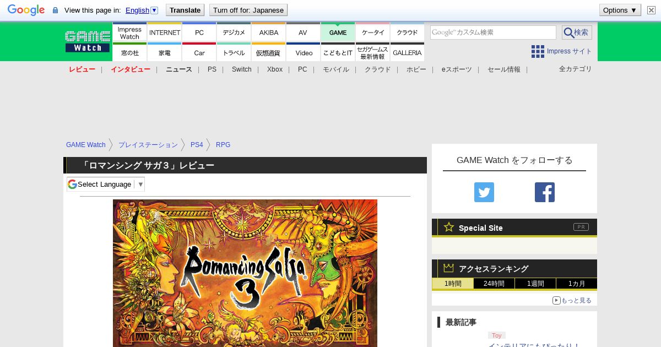Open 家電 Watch network tab
Image resolution: width=661 pixels, height=347 pixels.
pos(165,52)
